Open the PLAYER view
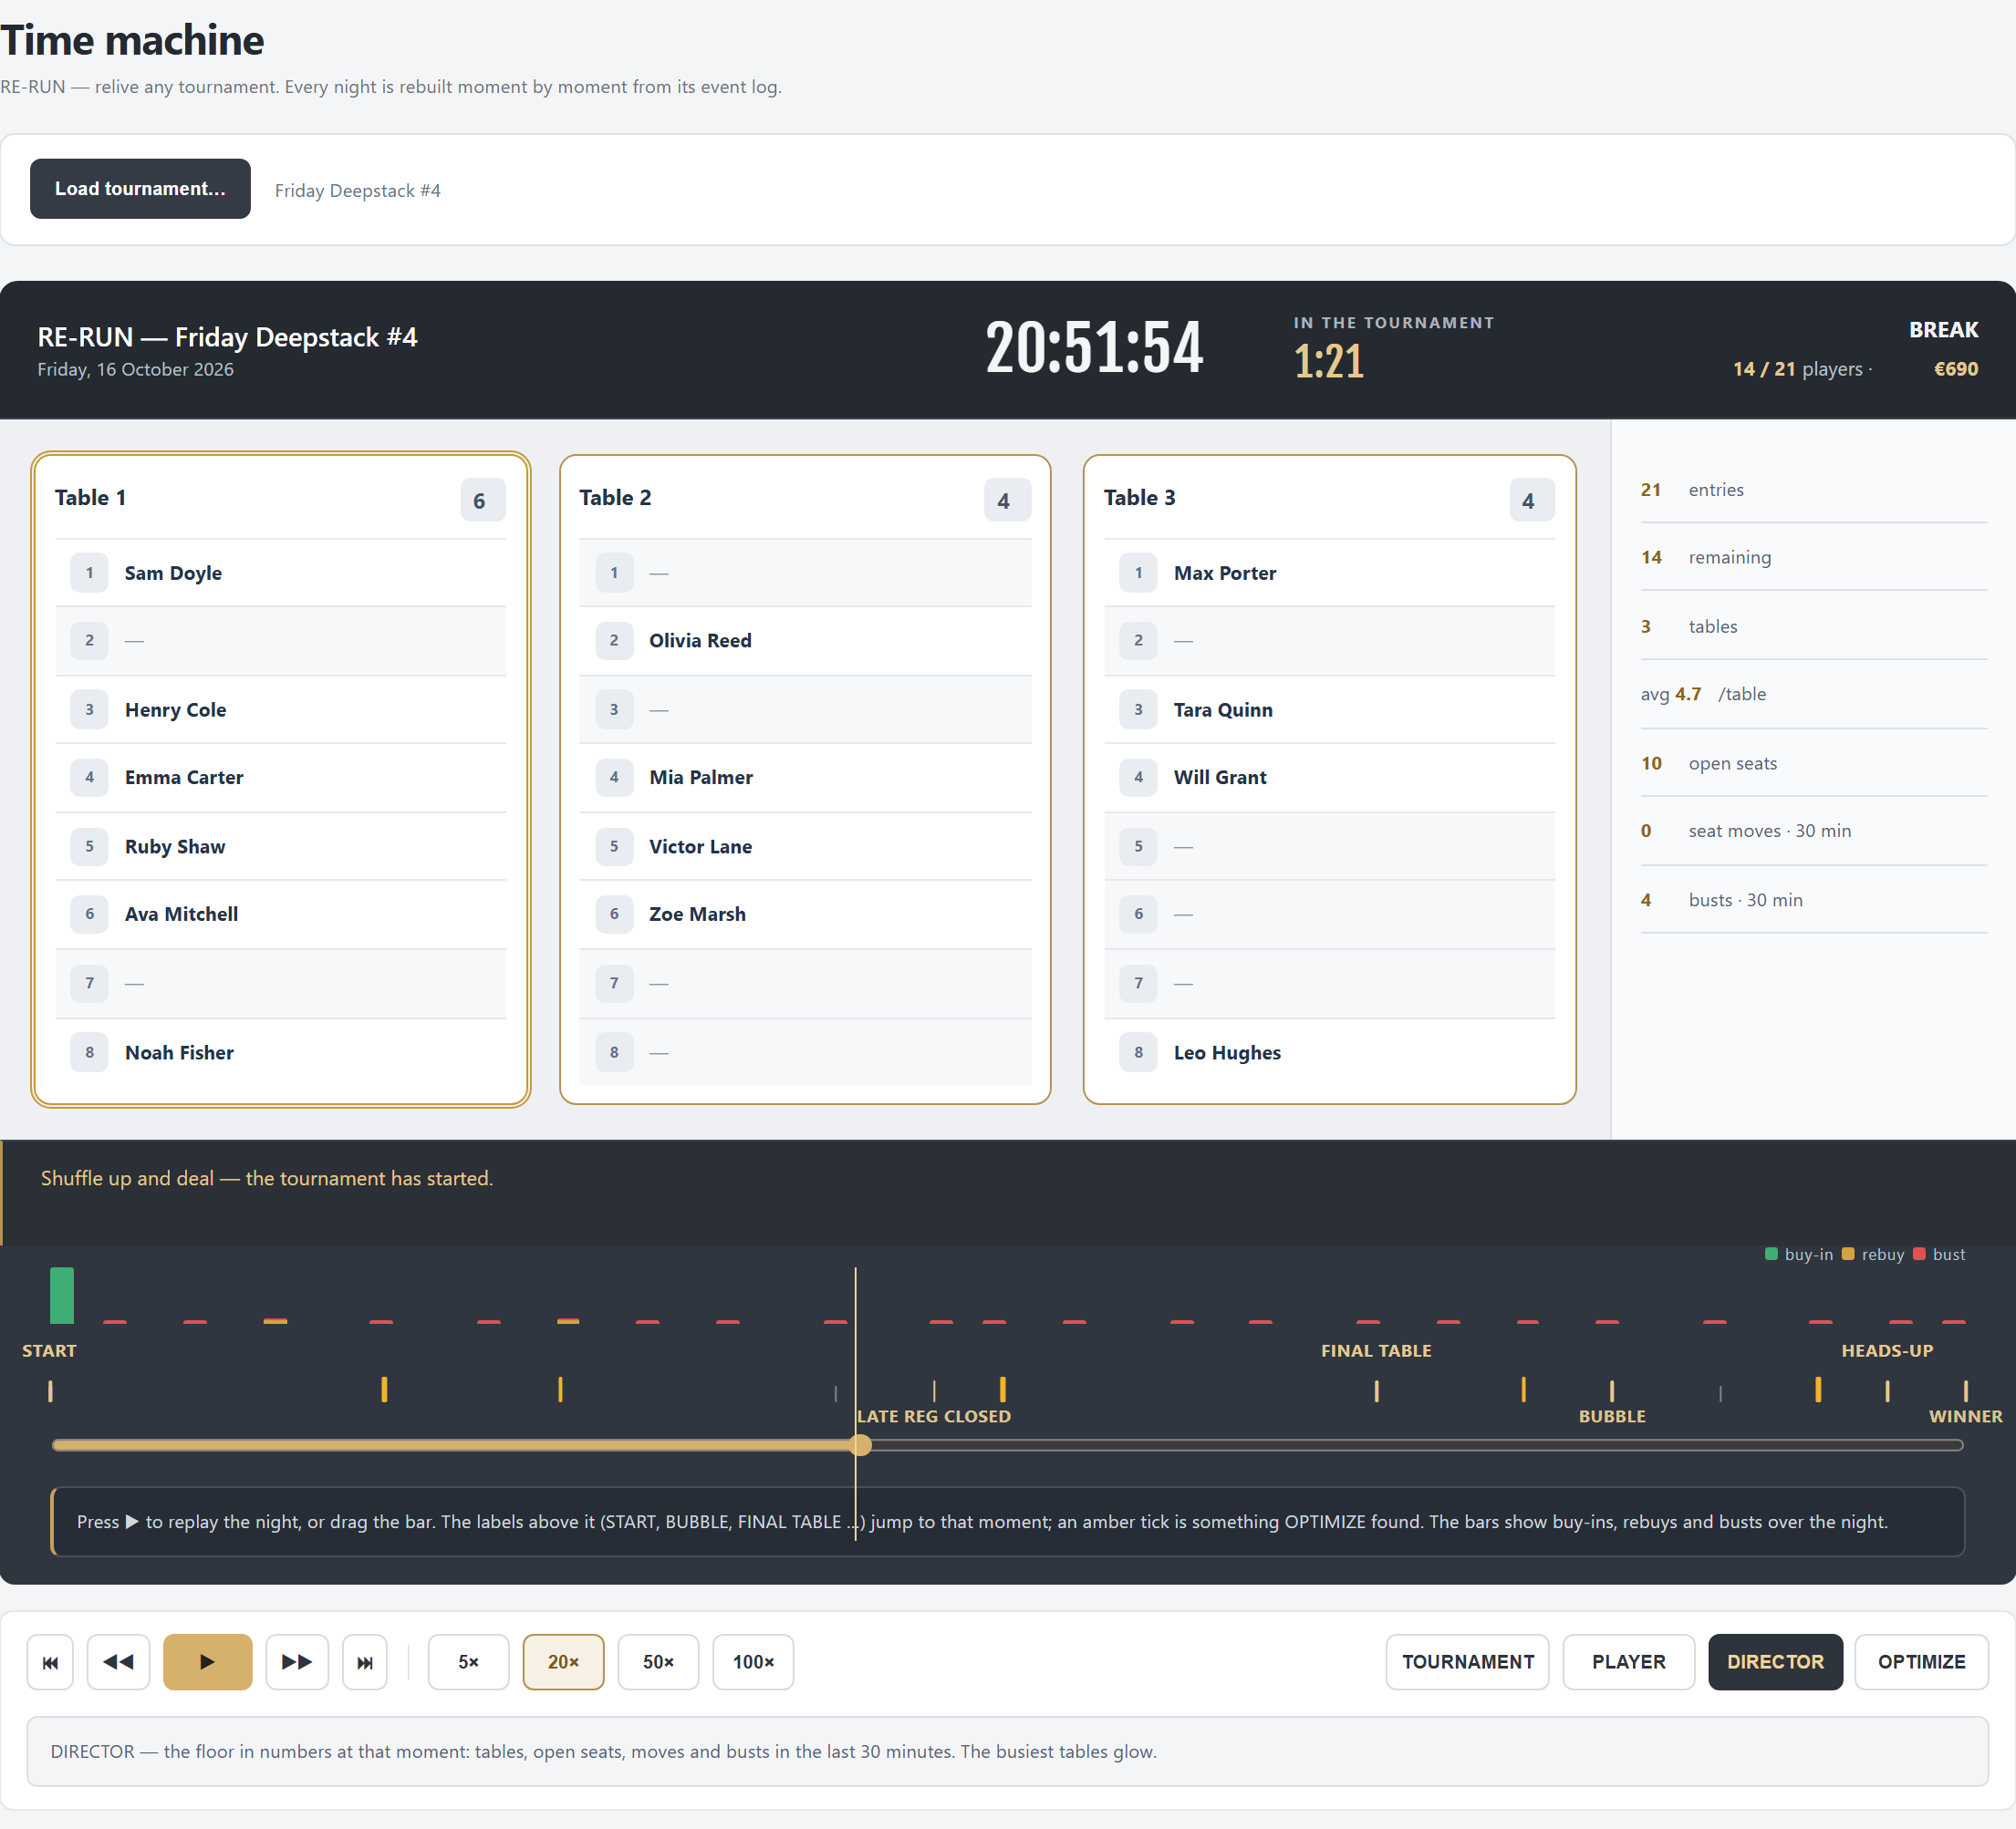 click(x=1628, y=1662)
